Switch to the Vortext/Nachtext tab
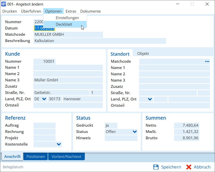 point(66,157)
